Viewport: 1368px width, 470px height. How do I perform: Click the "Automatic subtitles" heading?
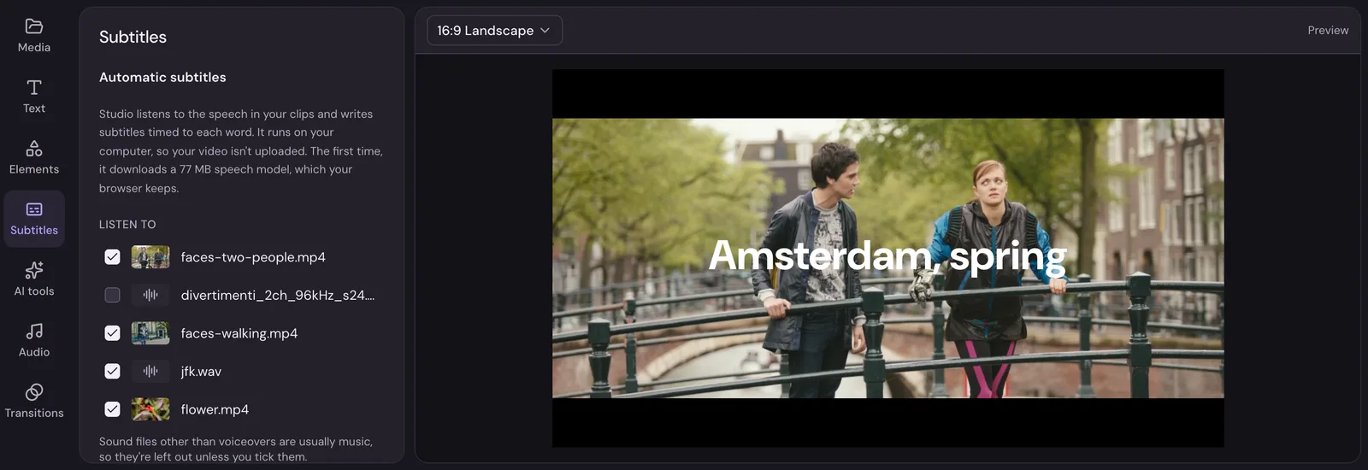(162, 77)
